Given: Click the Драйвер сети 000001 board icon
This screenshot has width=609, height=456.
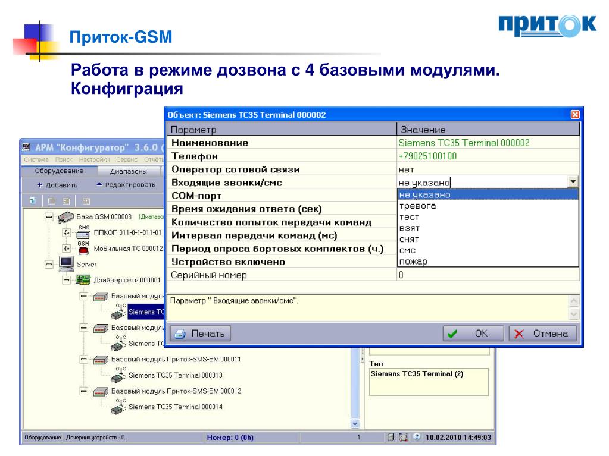Looking at the screenshot, I should click(83, 279).
